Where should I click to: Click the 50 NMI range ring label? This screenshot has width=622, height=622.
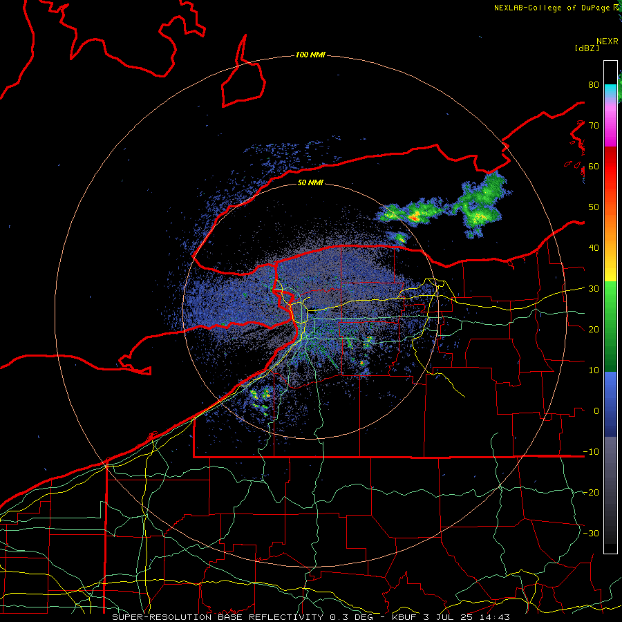point(310,182)
